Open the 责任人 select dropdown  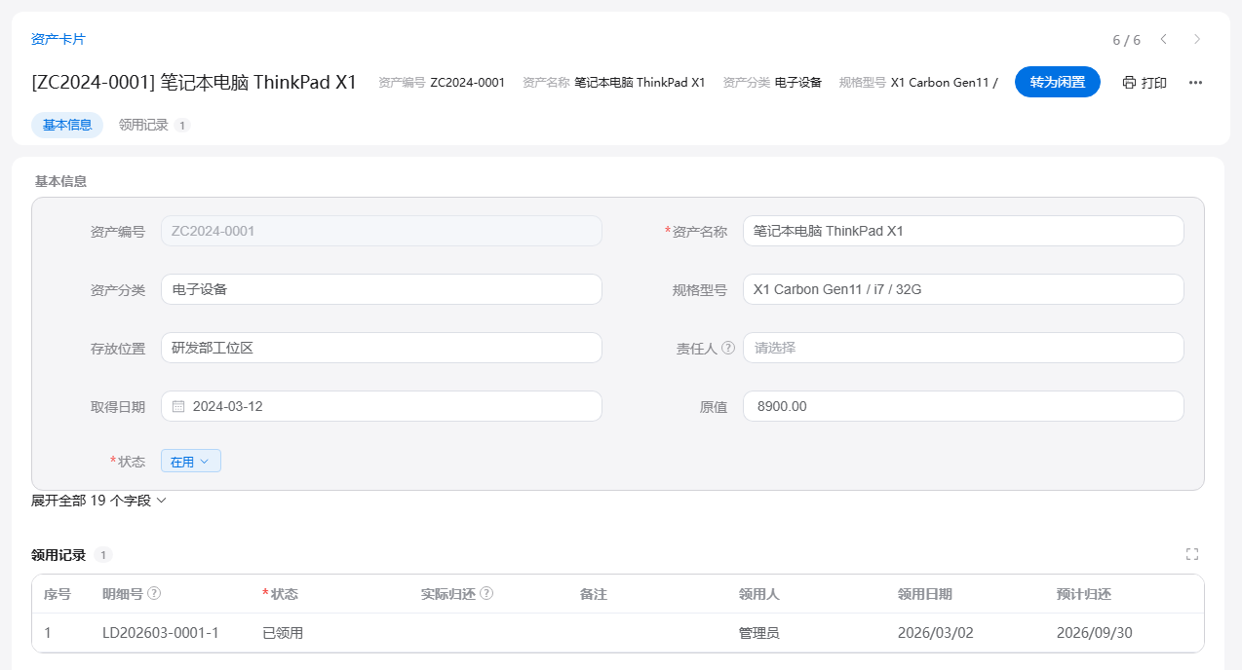(x=963, y=348)
